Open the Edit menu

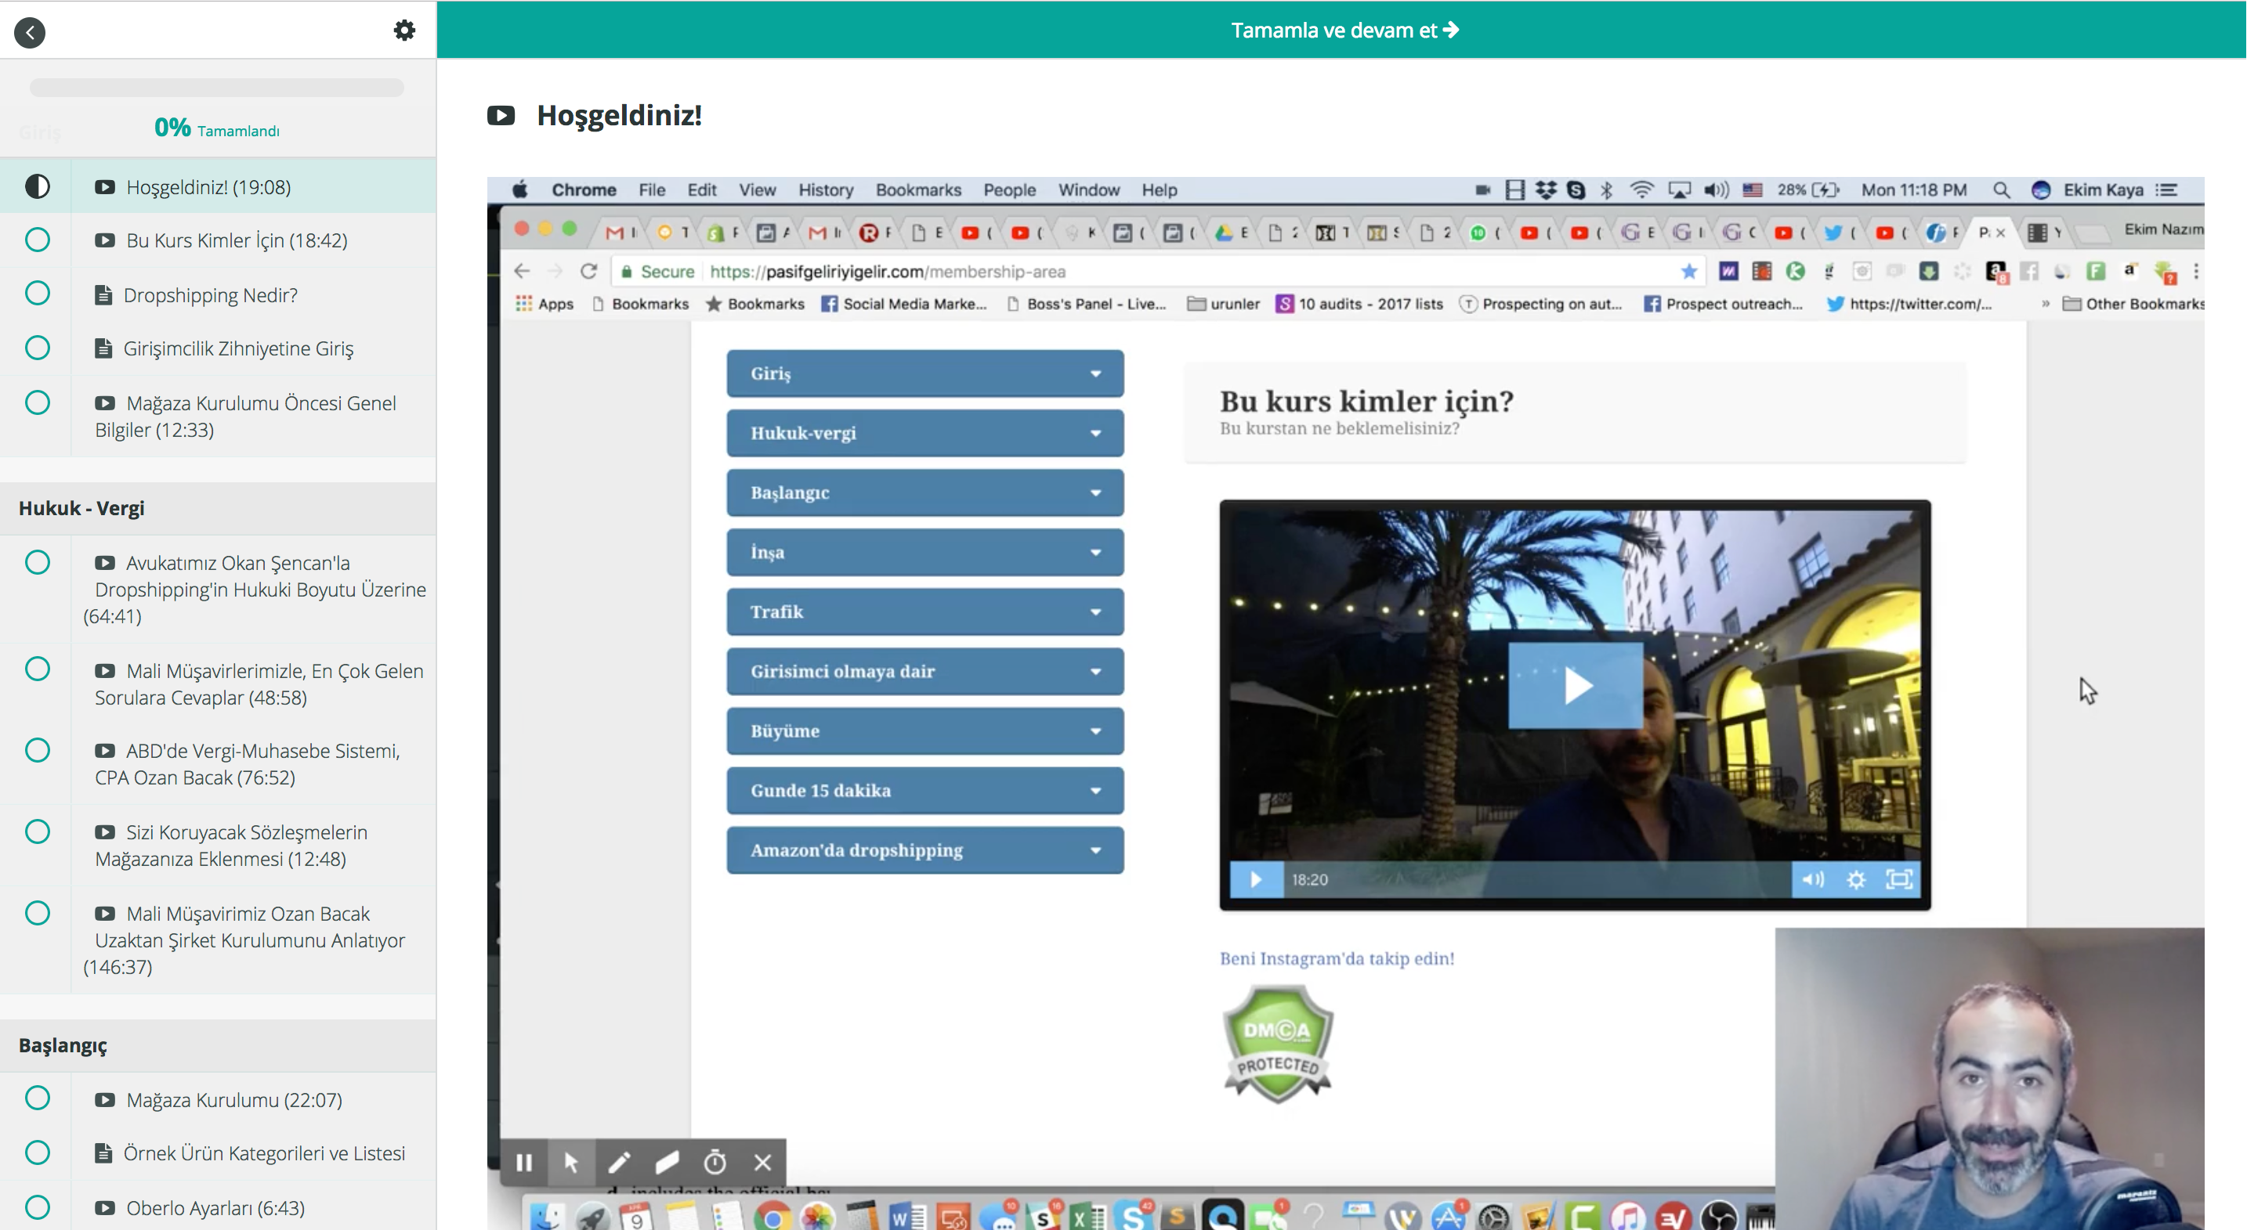[701, 190]
